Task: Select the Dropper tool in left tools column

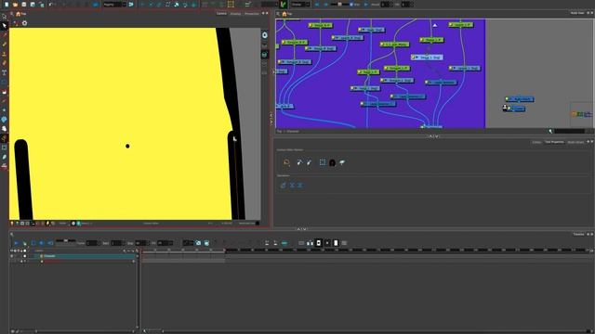Action: pos(4,101)
